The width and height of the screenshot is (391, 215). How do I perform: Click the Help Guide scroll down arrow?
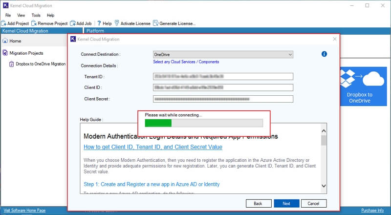pos(324,186)
